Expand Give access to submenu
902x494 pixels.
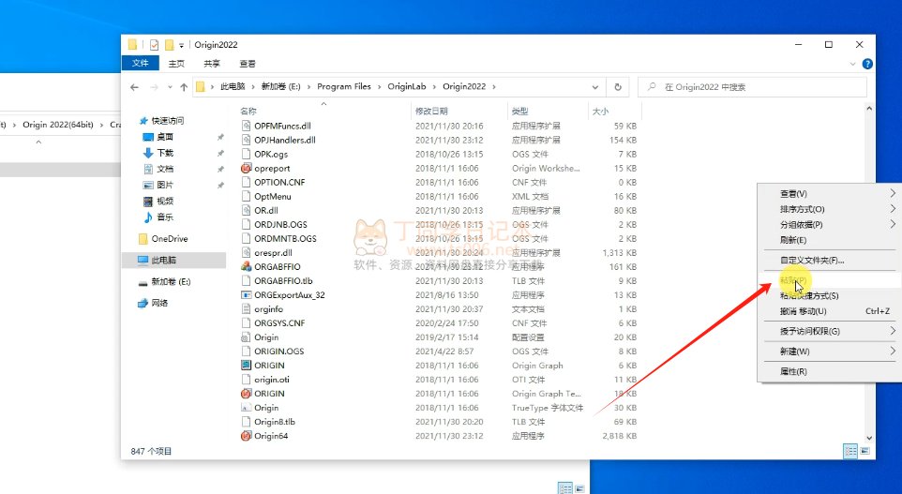pos(830,331)
